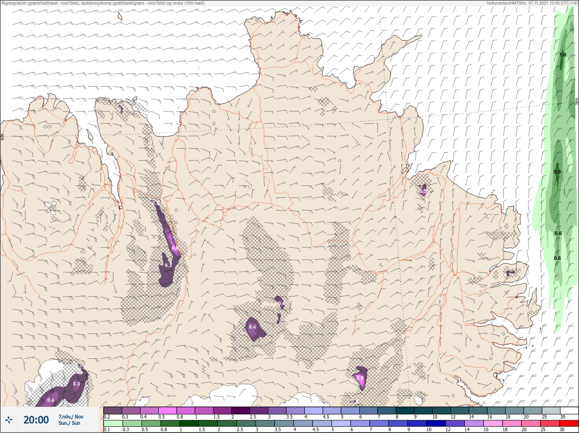The width and height of the screenshot is (579, 433).
Task: Select upper legend swatch starting at 1.5
Action: point(223,410)
